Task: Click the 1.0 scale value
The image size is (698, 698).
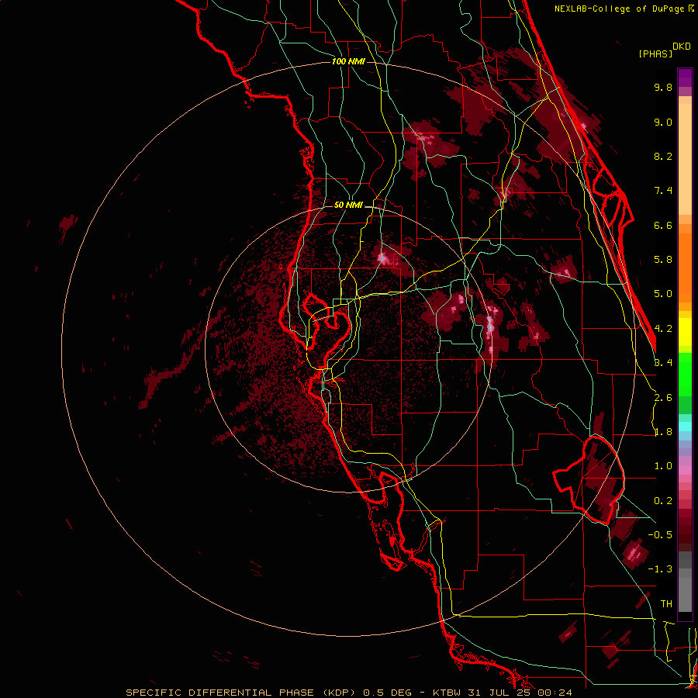Action: click(663, 466)
